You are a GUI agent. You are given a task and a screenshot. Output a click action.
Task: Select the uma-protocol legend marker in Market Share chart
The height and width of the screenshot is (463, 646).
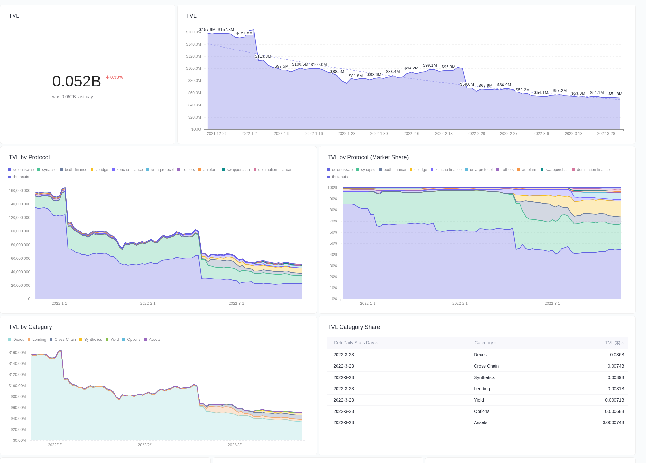pyautogui.click(x=466, y=169)
